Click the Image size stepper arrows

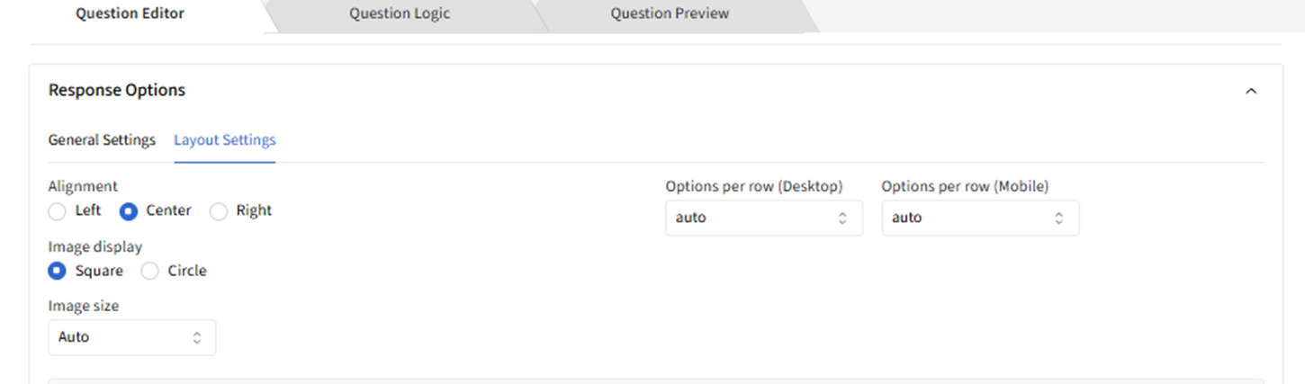(x=196, y=337)
